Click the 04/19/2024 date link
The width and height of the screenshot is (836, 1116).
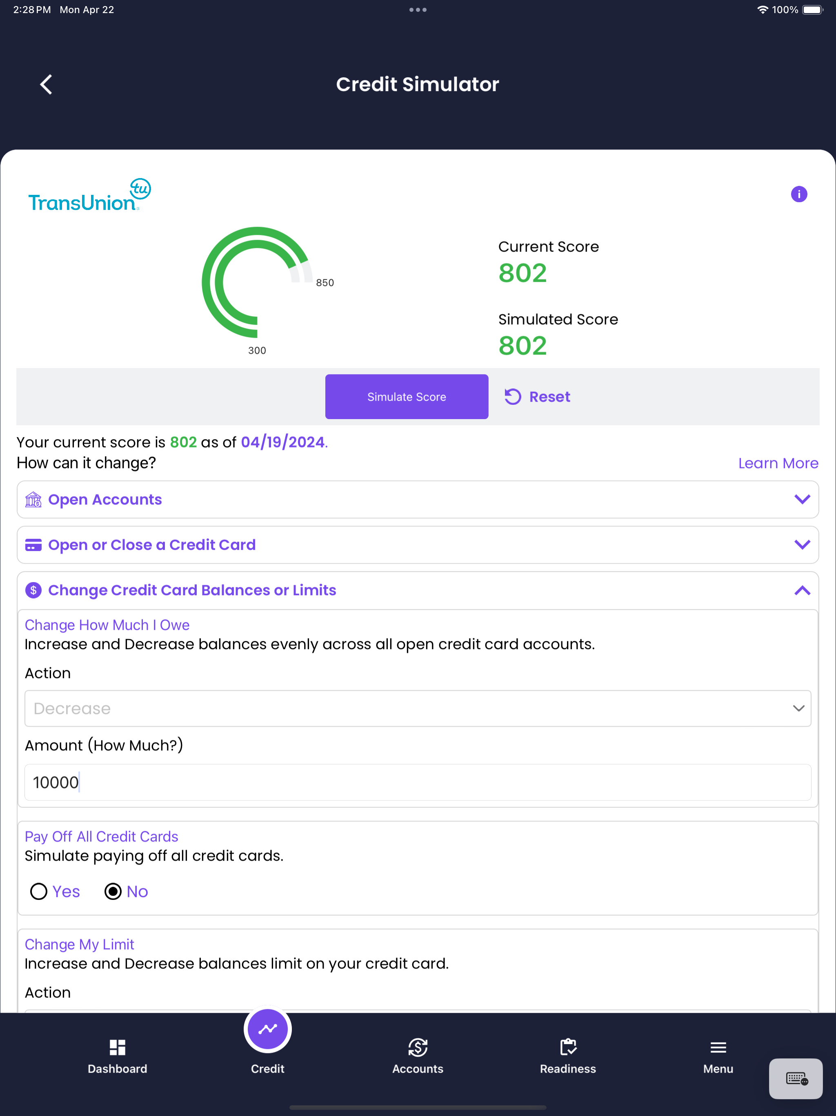[283, 442]
